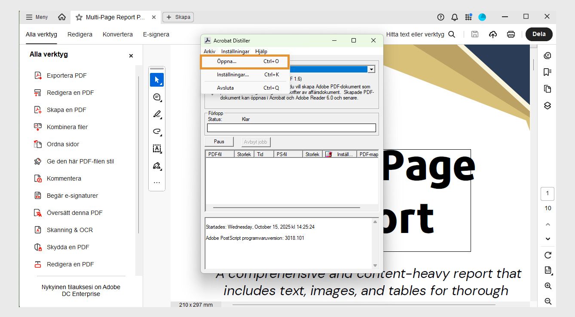Go to the Home icon

[62, 17]
